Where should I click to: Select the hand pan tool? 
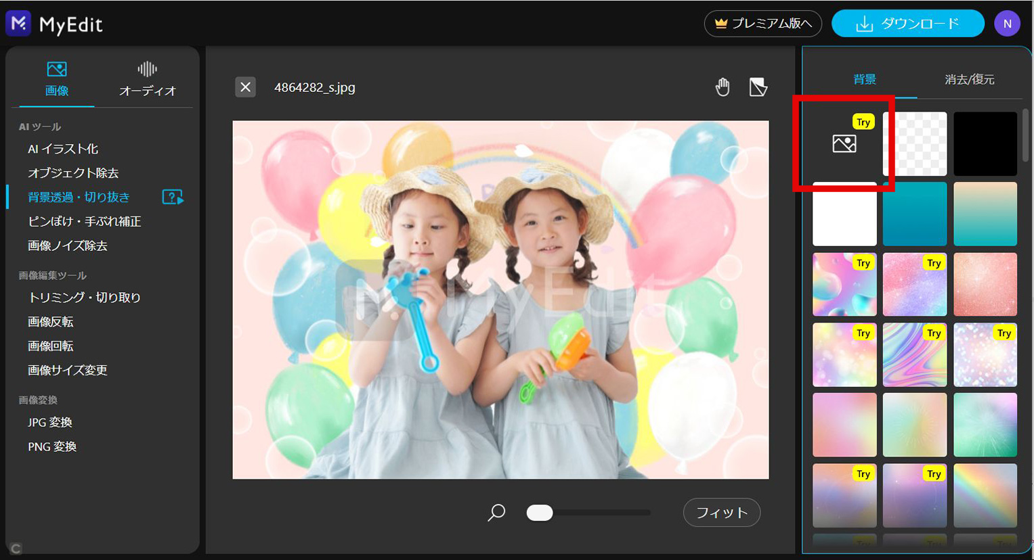[x=723, y=87]
